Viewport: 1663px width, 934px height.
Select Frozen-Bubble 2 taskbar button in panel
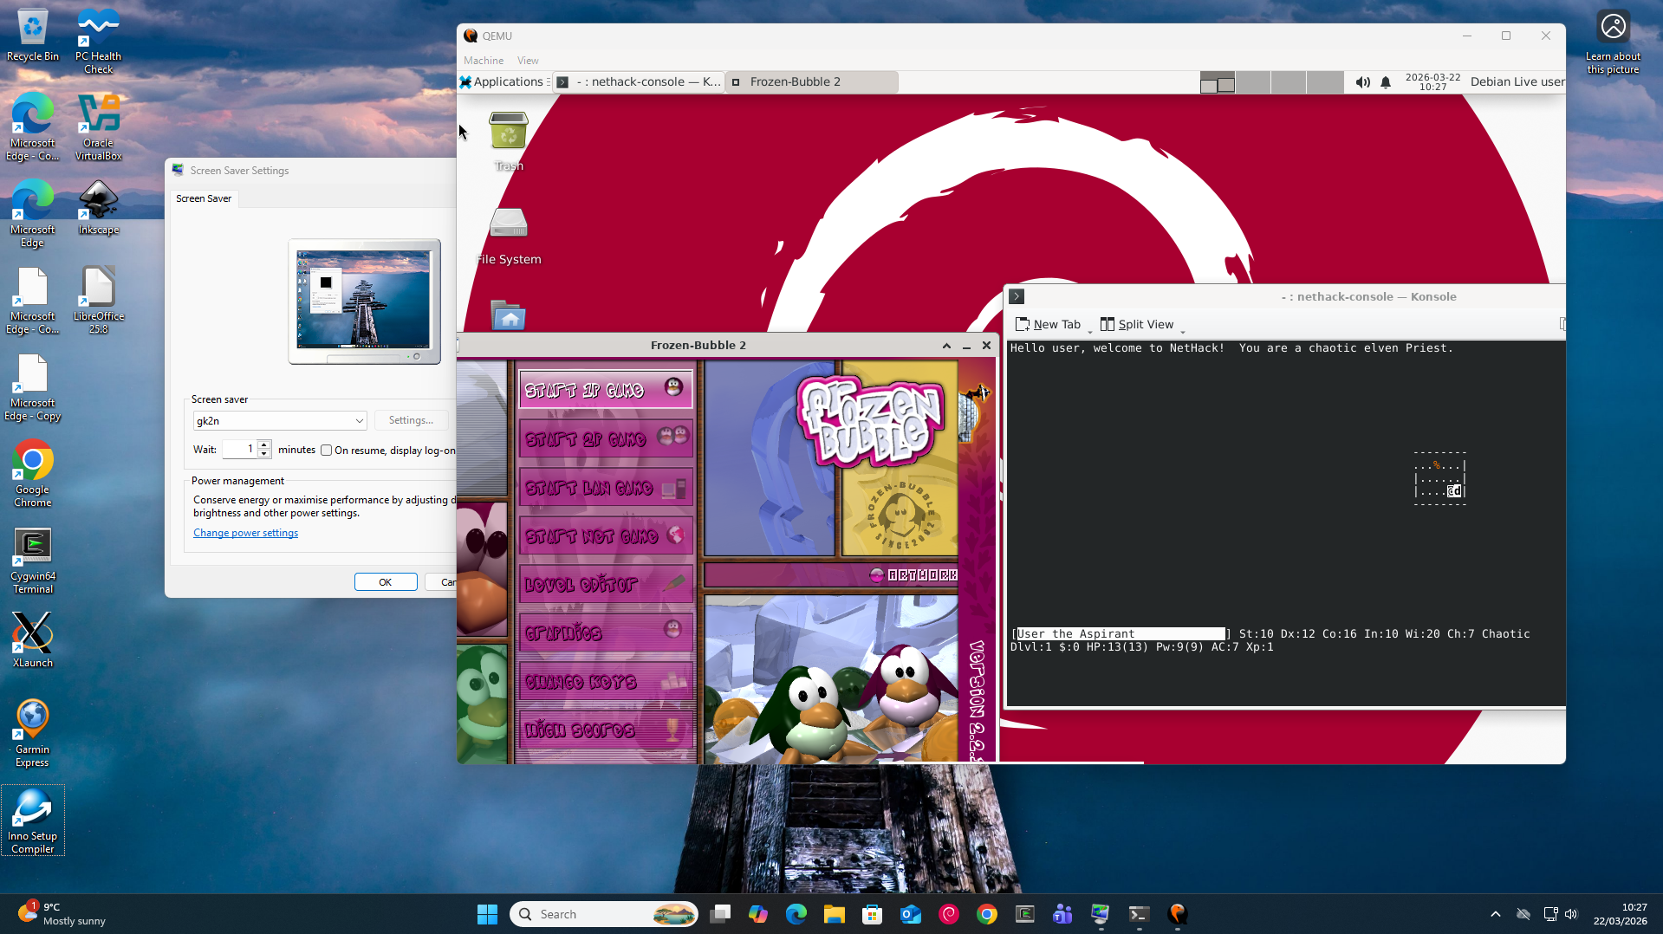(811, 82)
